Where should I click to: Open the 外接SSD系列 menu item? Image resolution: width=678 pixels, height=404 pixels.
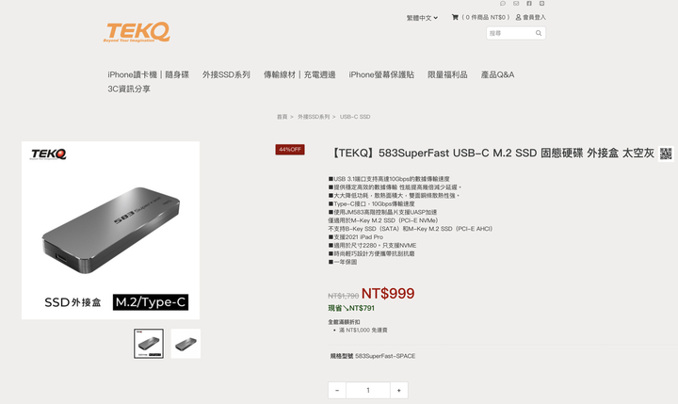[x=226, y=74]
